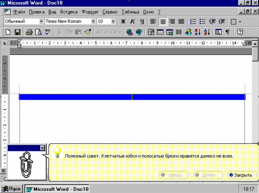Toggle italic formatting (К)

tap(132, 22)
